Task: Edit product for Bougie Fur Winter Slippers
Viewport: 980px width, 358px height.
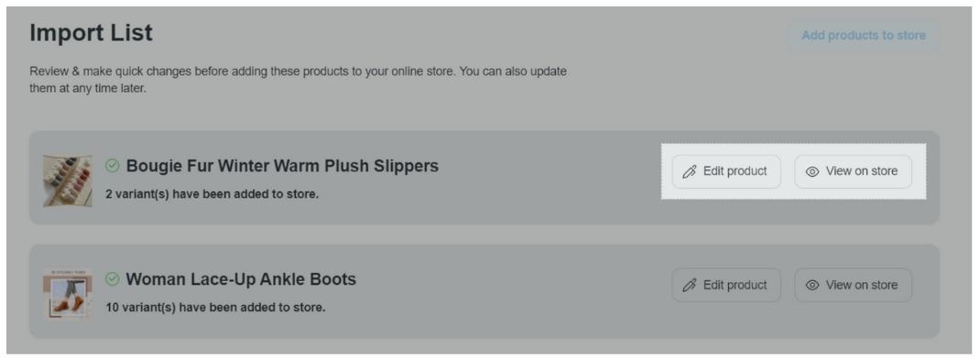Action: point(726,172)
